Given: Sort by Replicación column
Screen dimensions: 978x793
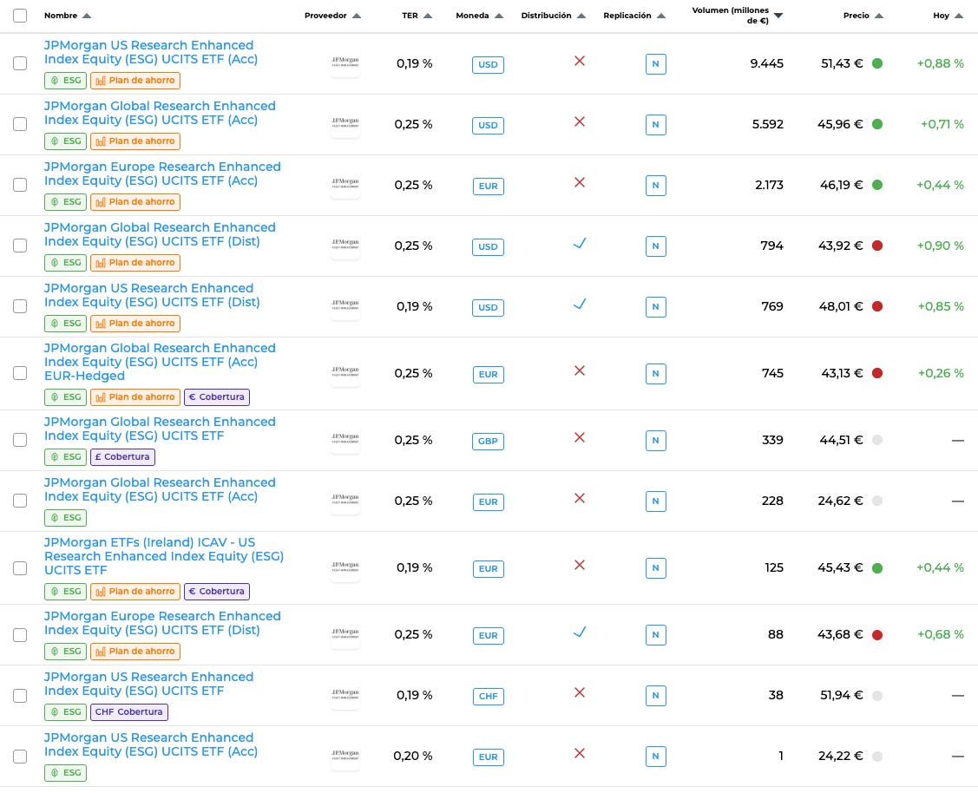Looking at the screenshot, I should click(634, 16).
